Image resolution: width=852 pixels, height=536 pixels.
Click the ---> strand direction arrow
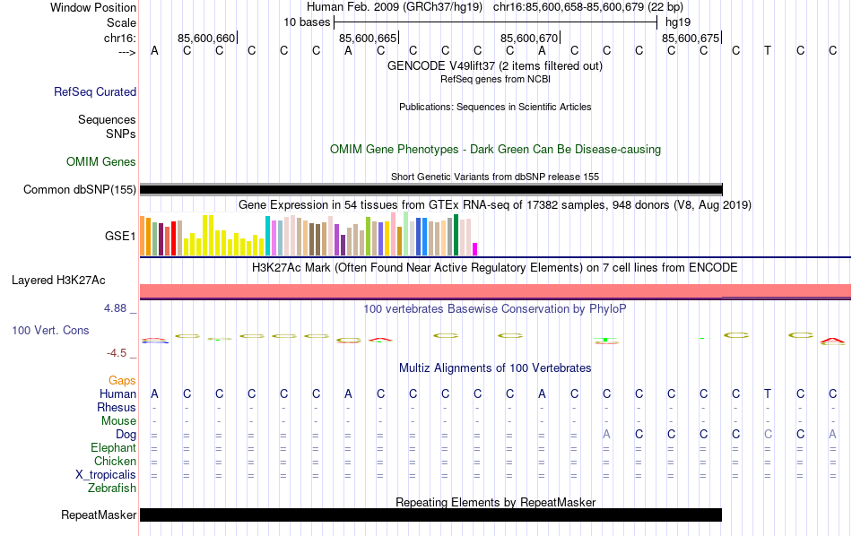tap(127, 52)
